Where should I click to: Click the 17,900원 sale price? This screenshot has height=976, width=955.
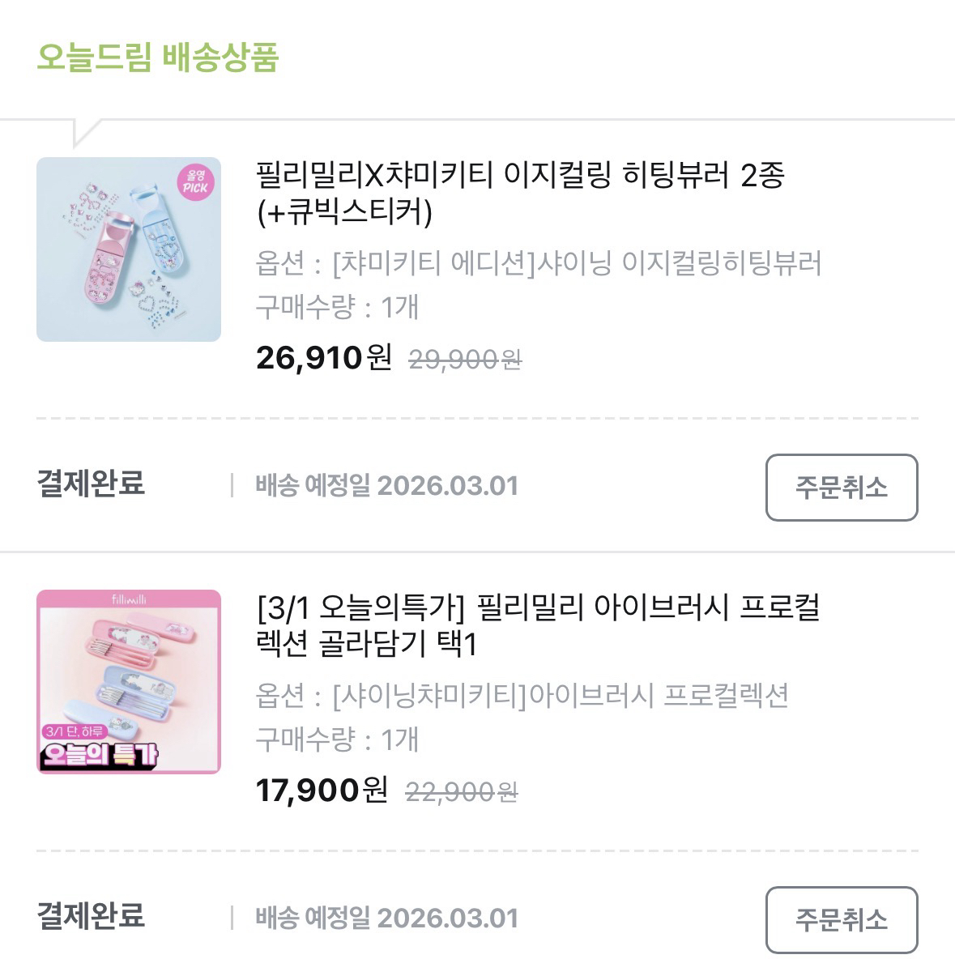click(322, 790)
